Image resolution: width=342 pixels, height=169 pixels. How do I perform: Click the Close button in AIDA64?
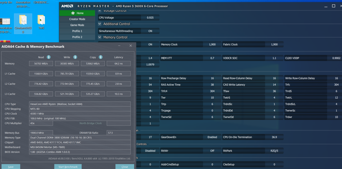click(125, 167)
